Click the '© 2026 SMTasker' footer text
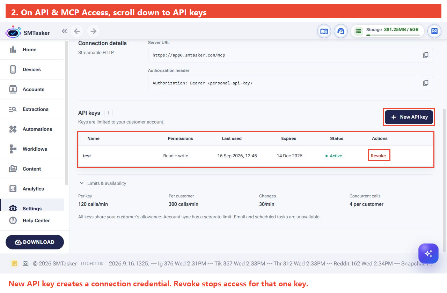 [55, 264]
